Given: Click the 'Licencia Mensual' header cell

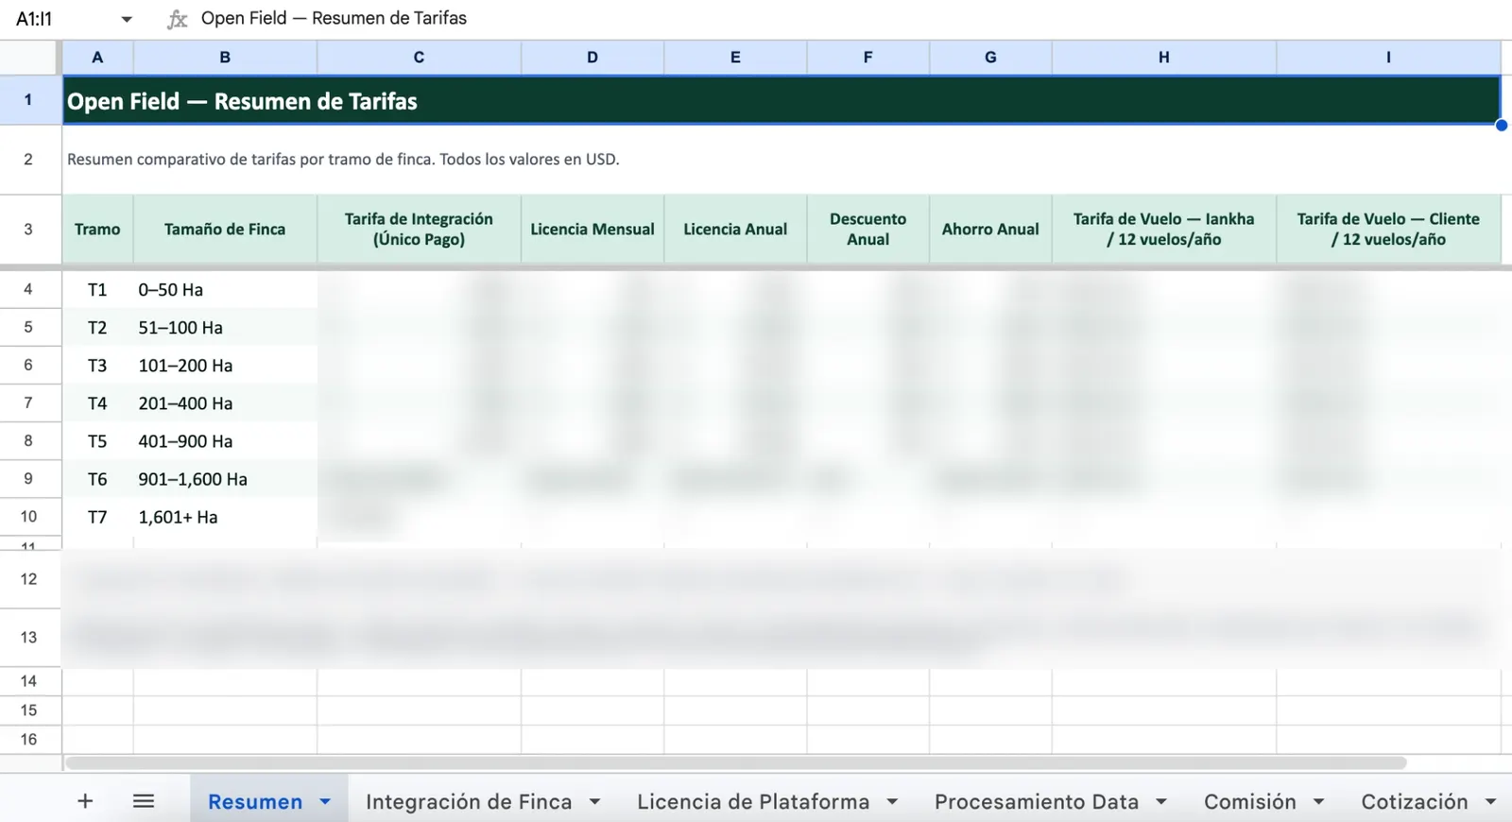Looking at the screenshot, I should (x=593, y=229).
